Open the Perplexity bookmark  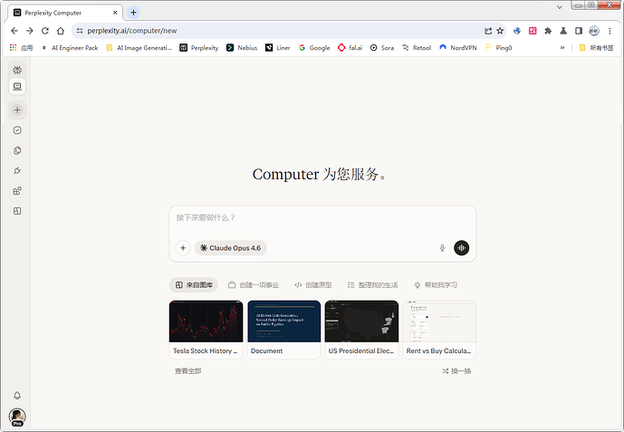[199, 48]
